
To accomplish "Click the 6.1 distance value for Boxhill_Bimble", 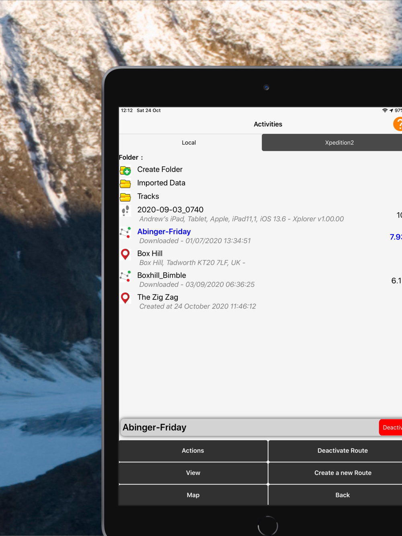I will [x=396, y=280].
